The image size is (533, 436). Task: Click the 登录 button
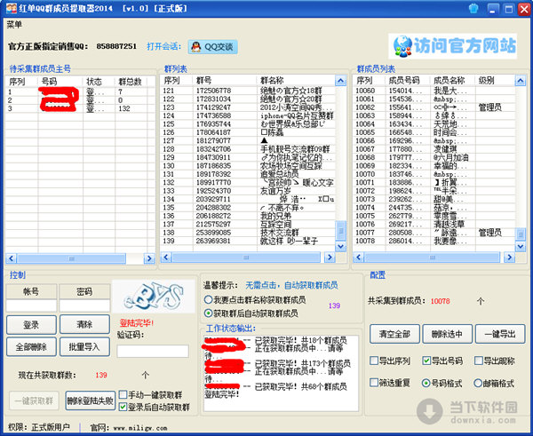pos(31,324)
